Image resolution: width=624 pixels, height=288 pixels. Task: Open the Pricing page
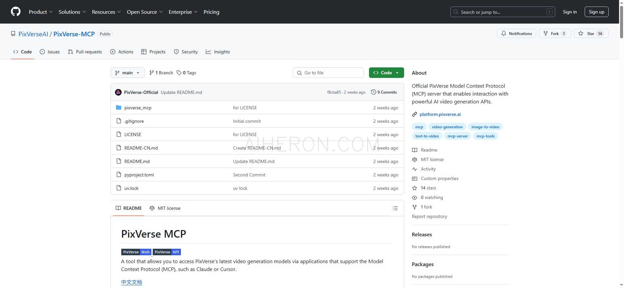click(x=211, y=12)
